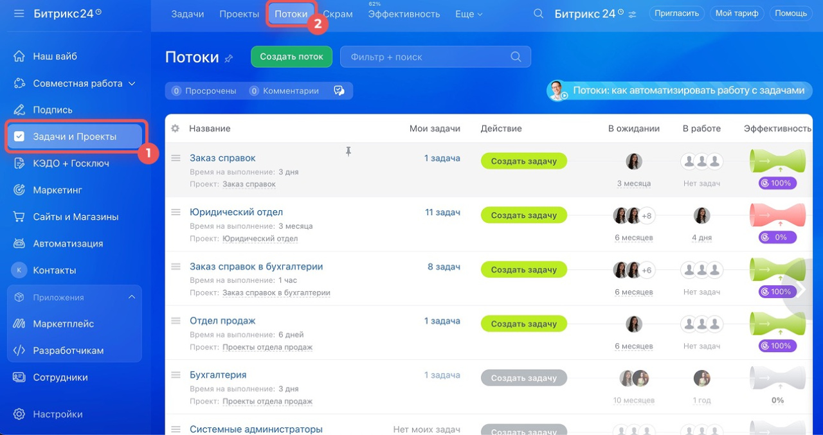The height and width of the screenshot is (435, 823).
Task: Open row menu for Отдел продаж
Action: (176, 321)
